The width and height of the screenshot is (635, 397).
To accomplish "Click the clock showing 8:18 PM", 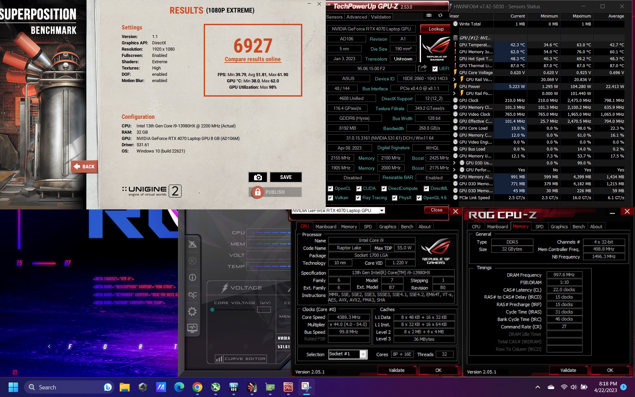I will point(608,384).
